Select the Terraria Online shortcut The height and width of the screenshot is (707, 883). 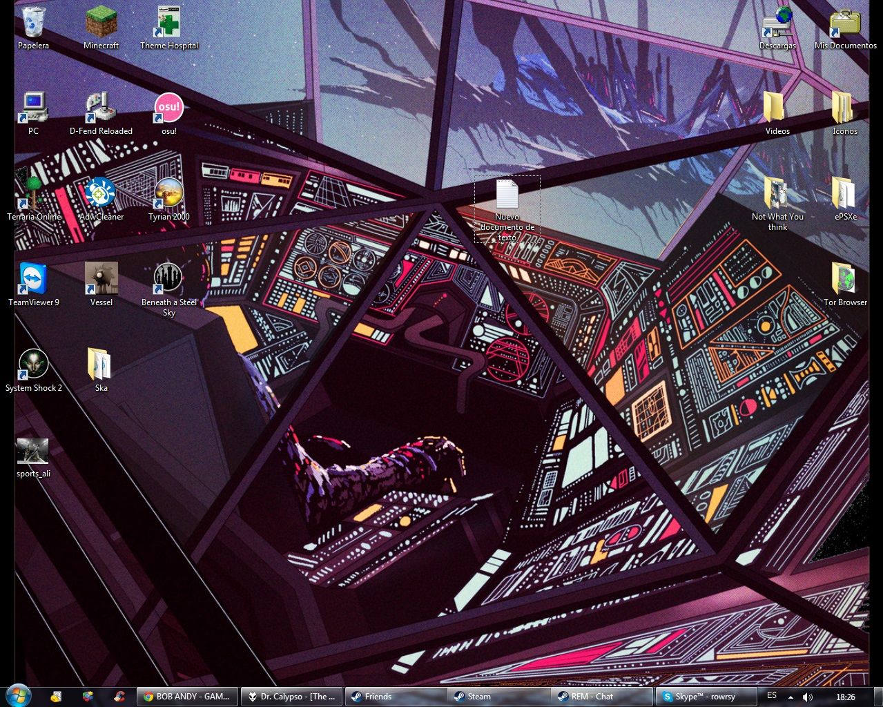tap(33, 195)
